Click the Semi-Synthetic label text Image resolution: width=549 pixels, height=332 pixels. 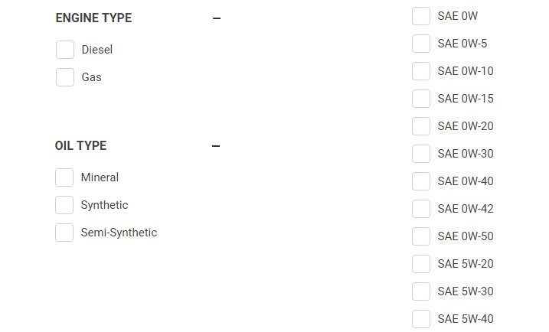(119, 233)
